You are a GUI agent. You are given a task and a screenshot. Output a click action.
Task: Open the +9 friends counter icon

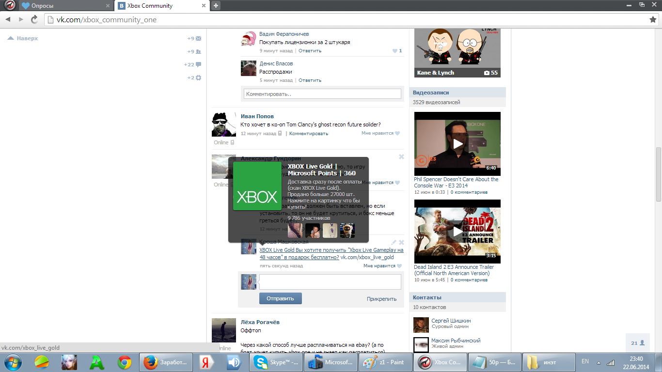click(195, 51)
